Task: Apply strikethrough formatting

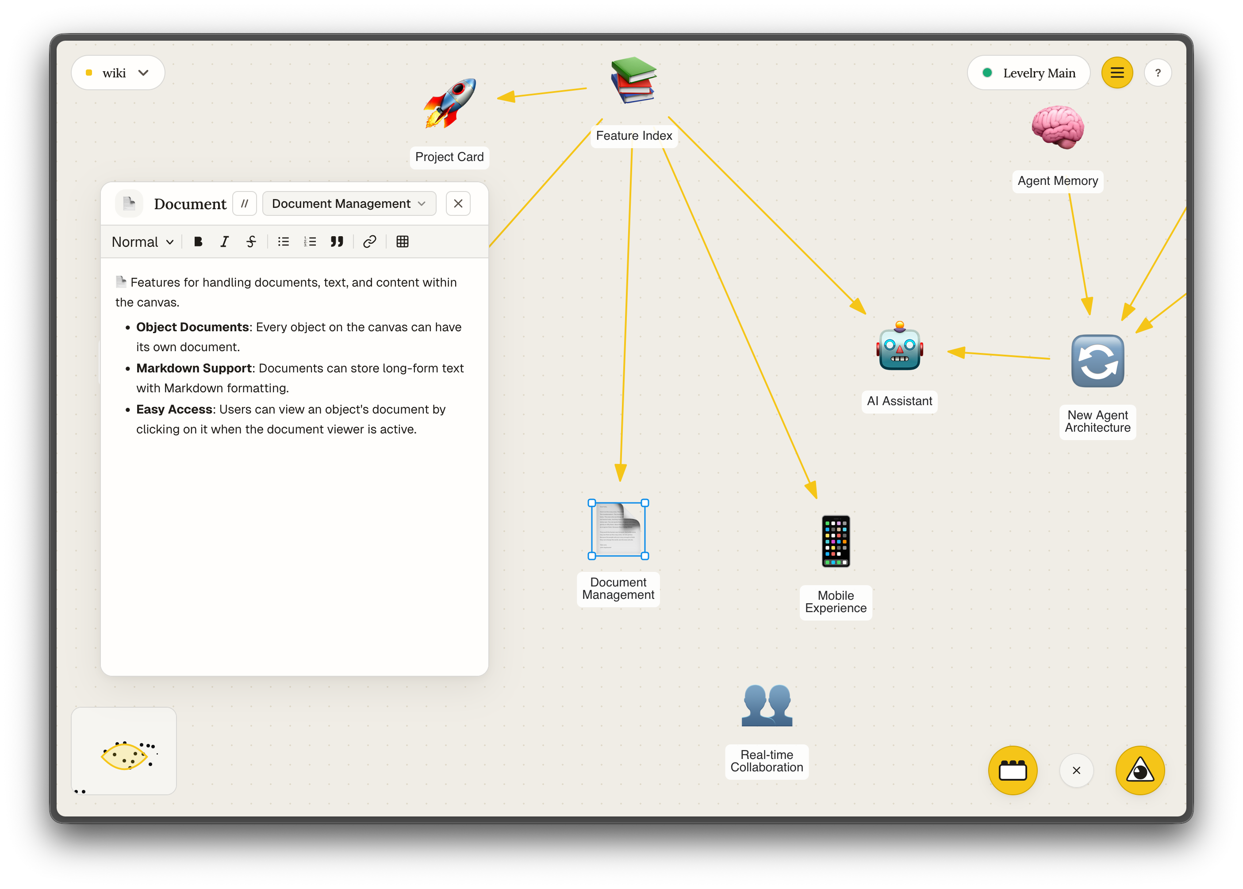Action: click(251, 241)
